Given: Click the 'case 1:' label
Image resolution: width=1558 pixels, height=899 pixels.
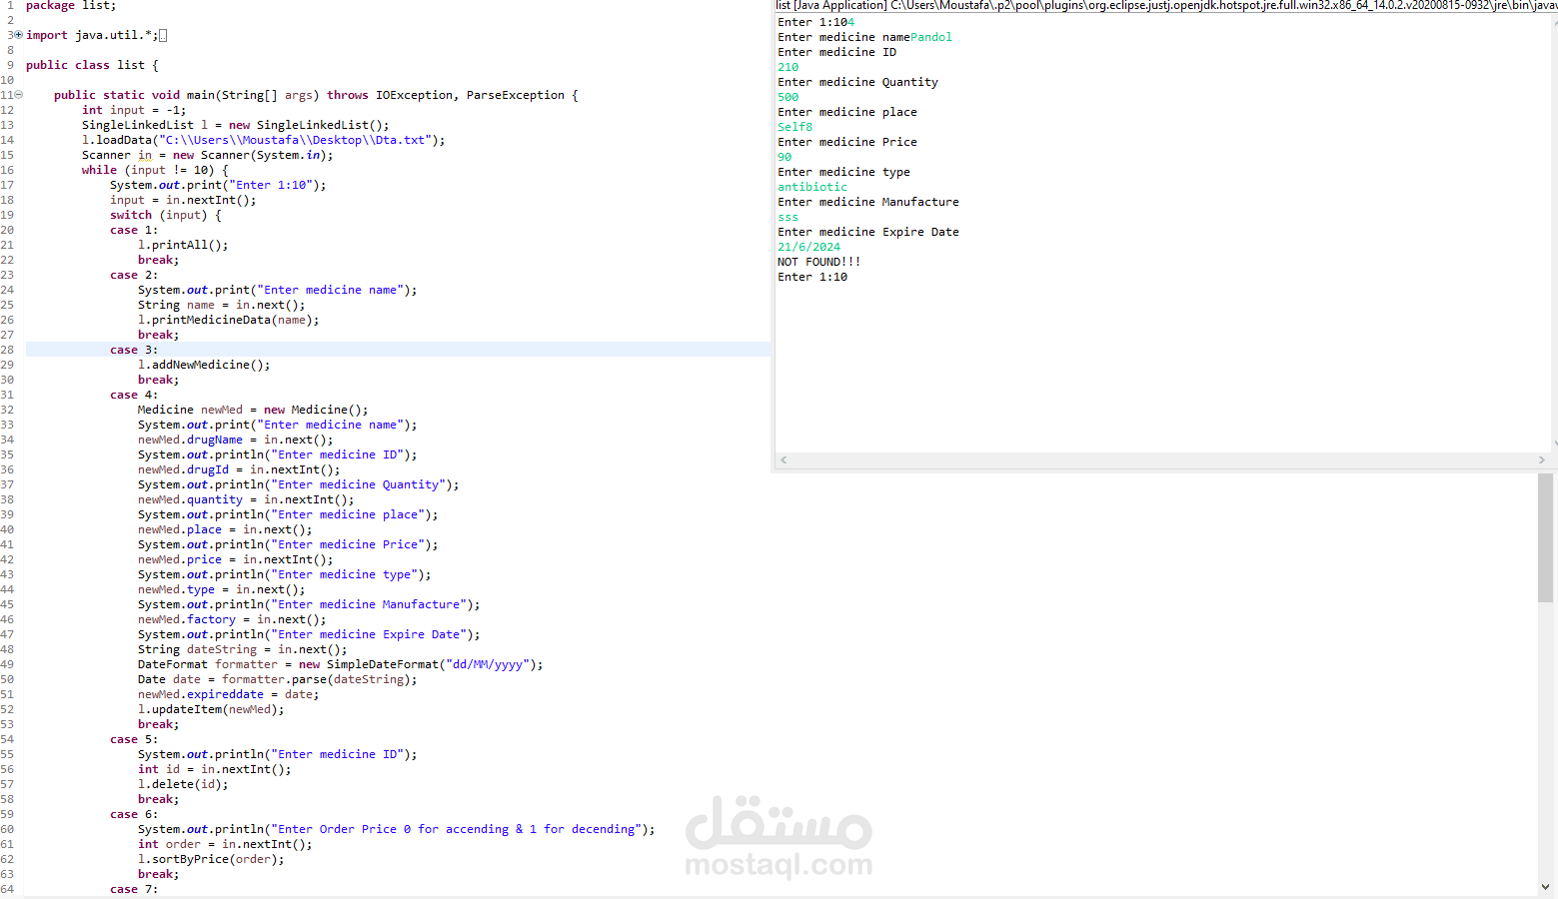Looking at the screenshot, I should click(134, 230).
